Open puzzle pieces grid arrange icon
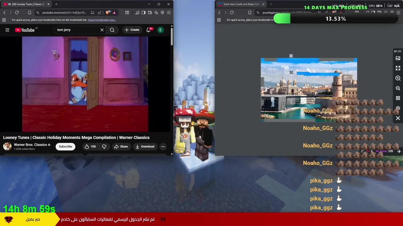The width and height of the screenshot is (403, 226). pos(398,98)
